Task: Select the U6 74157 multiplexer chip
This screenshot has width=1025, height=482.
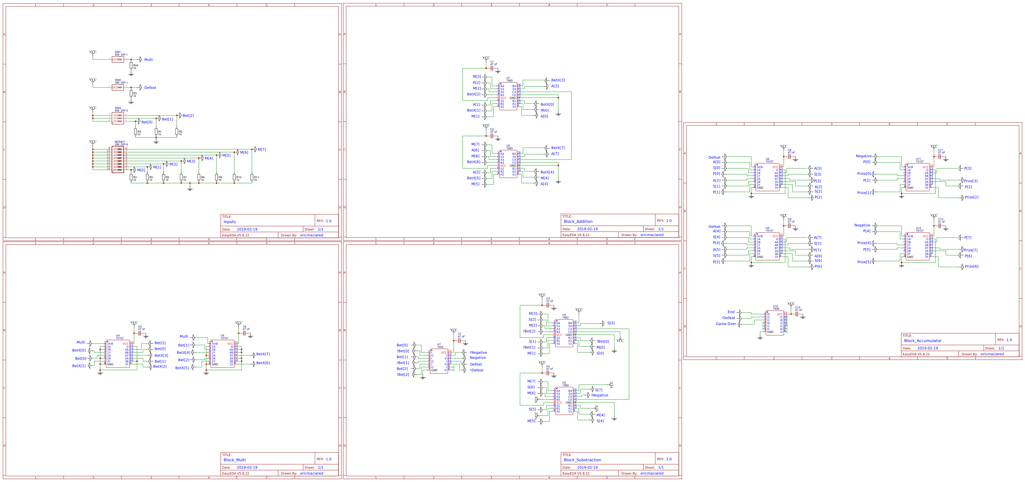Action: coord(222,354)
